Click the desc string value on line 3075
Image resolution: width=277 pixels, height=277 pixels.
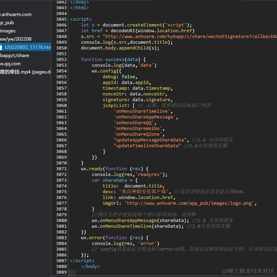(x=144, y=192)
